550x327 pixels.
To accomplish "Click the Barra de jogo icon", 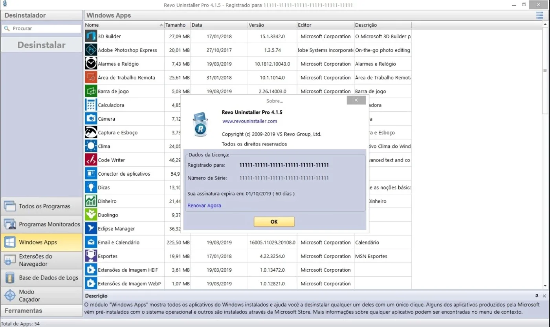I will [91, 91].
